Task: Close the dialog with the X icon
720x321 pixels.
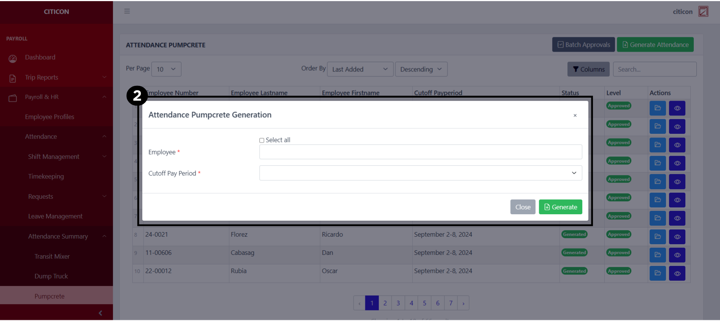Action: coord(575,115)
